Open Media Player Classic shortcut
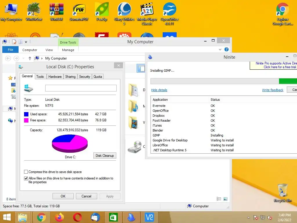297x223 pixels. pos(147,14)
